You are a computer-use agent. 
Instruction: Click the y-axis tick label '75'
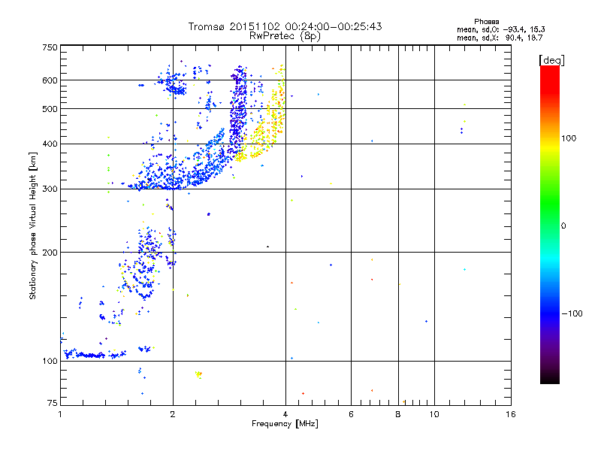53,403
